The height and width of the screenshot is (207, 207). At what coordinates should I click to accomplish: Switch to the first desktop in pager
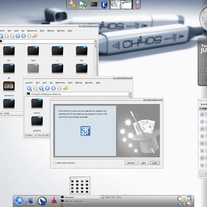pos(115,5)
